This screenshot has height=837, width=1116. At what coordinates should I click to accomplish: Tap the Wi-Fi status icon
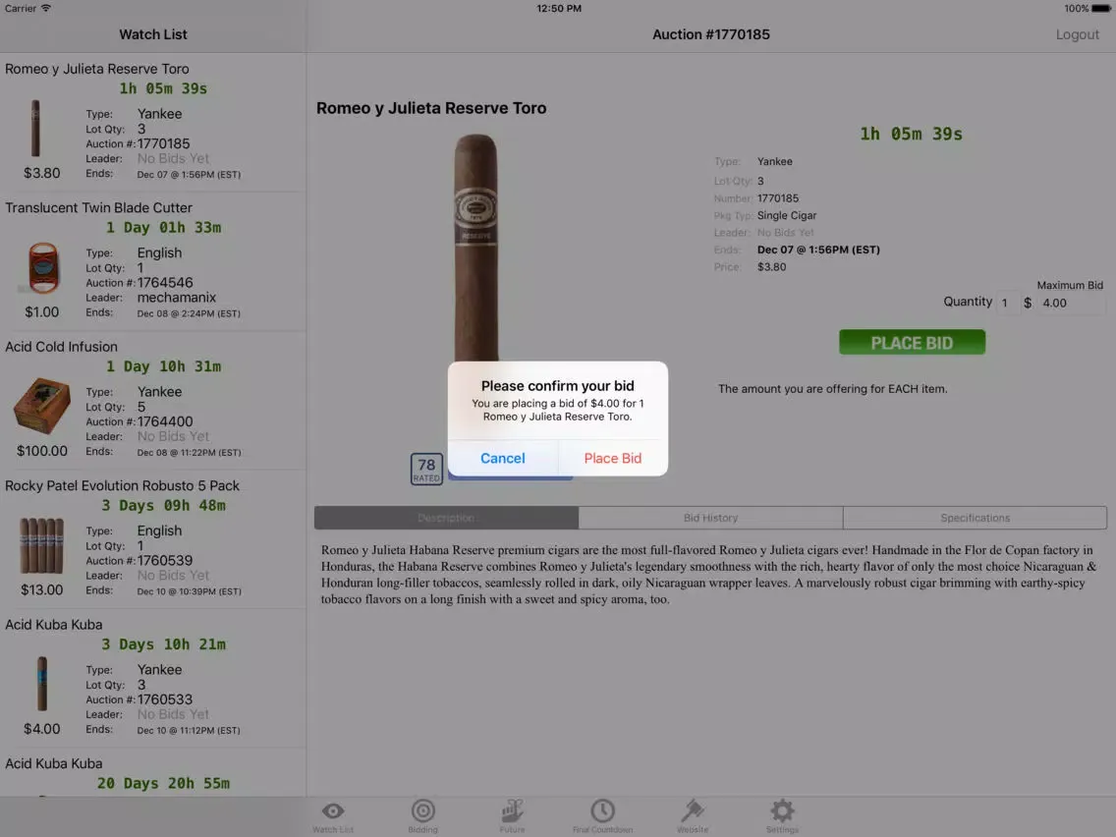[x=46, y=9]
